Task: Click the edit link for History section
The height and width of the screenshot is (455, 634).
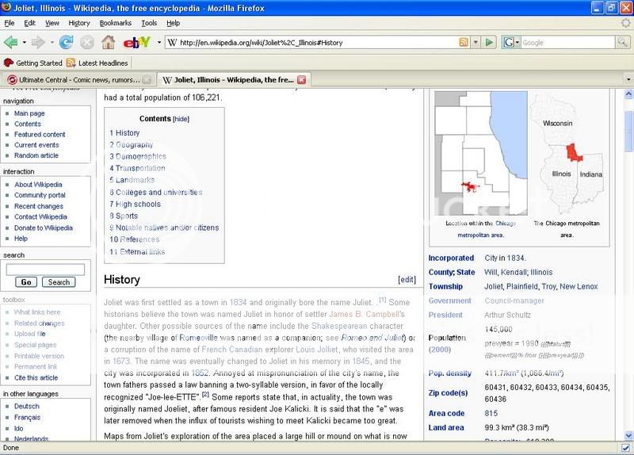Action: [407, 280]
